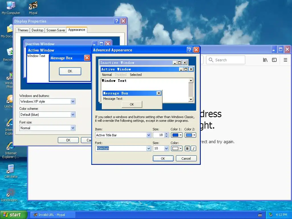
Task: Open the font Color picker
Action: [177, 148]
